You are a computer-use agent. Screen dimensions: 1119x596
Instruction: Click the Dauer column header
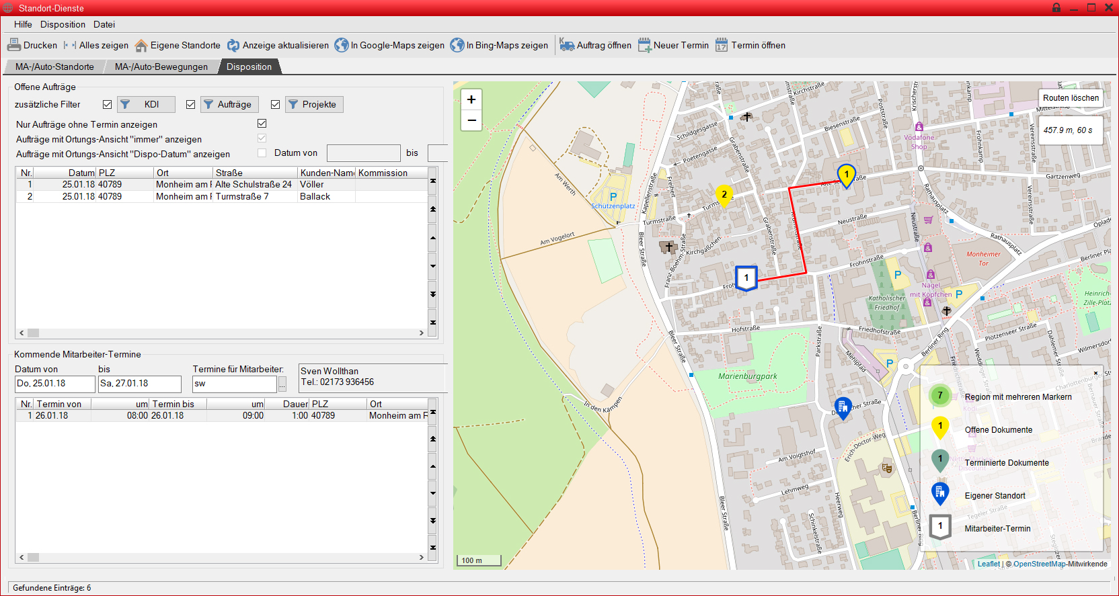(287, 404)
